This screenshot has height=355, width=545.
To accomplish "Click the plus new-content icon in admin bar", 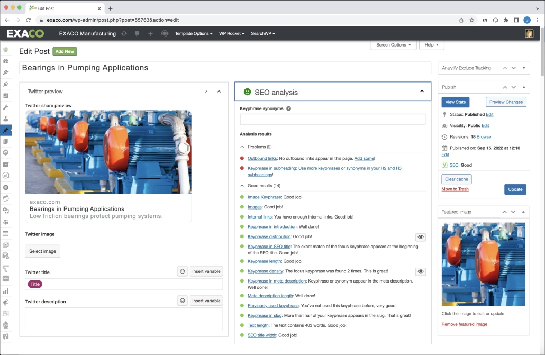I will tap(150, 33).
